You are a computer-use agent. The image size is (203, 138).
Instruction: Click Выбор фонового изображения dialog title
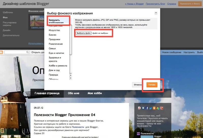tap(70, 13)
